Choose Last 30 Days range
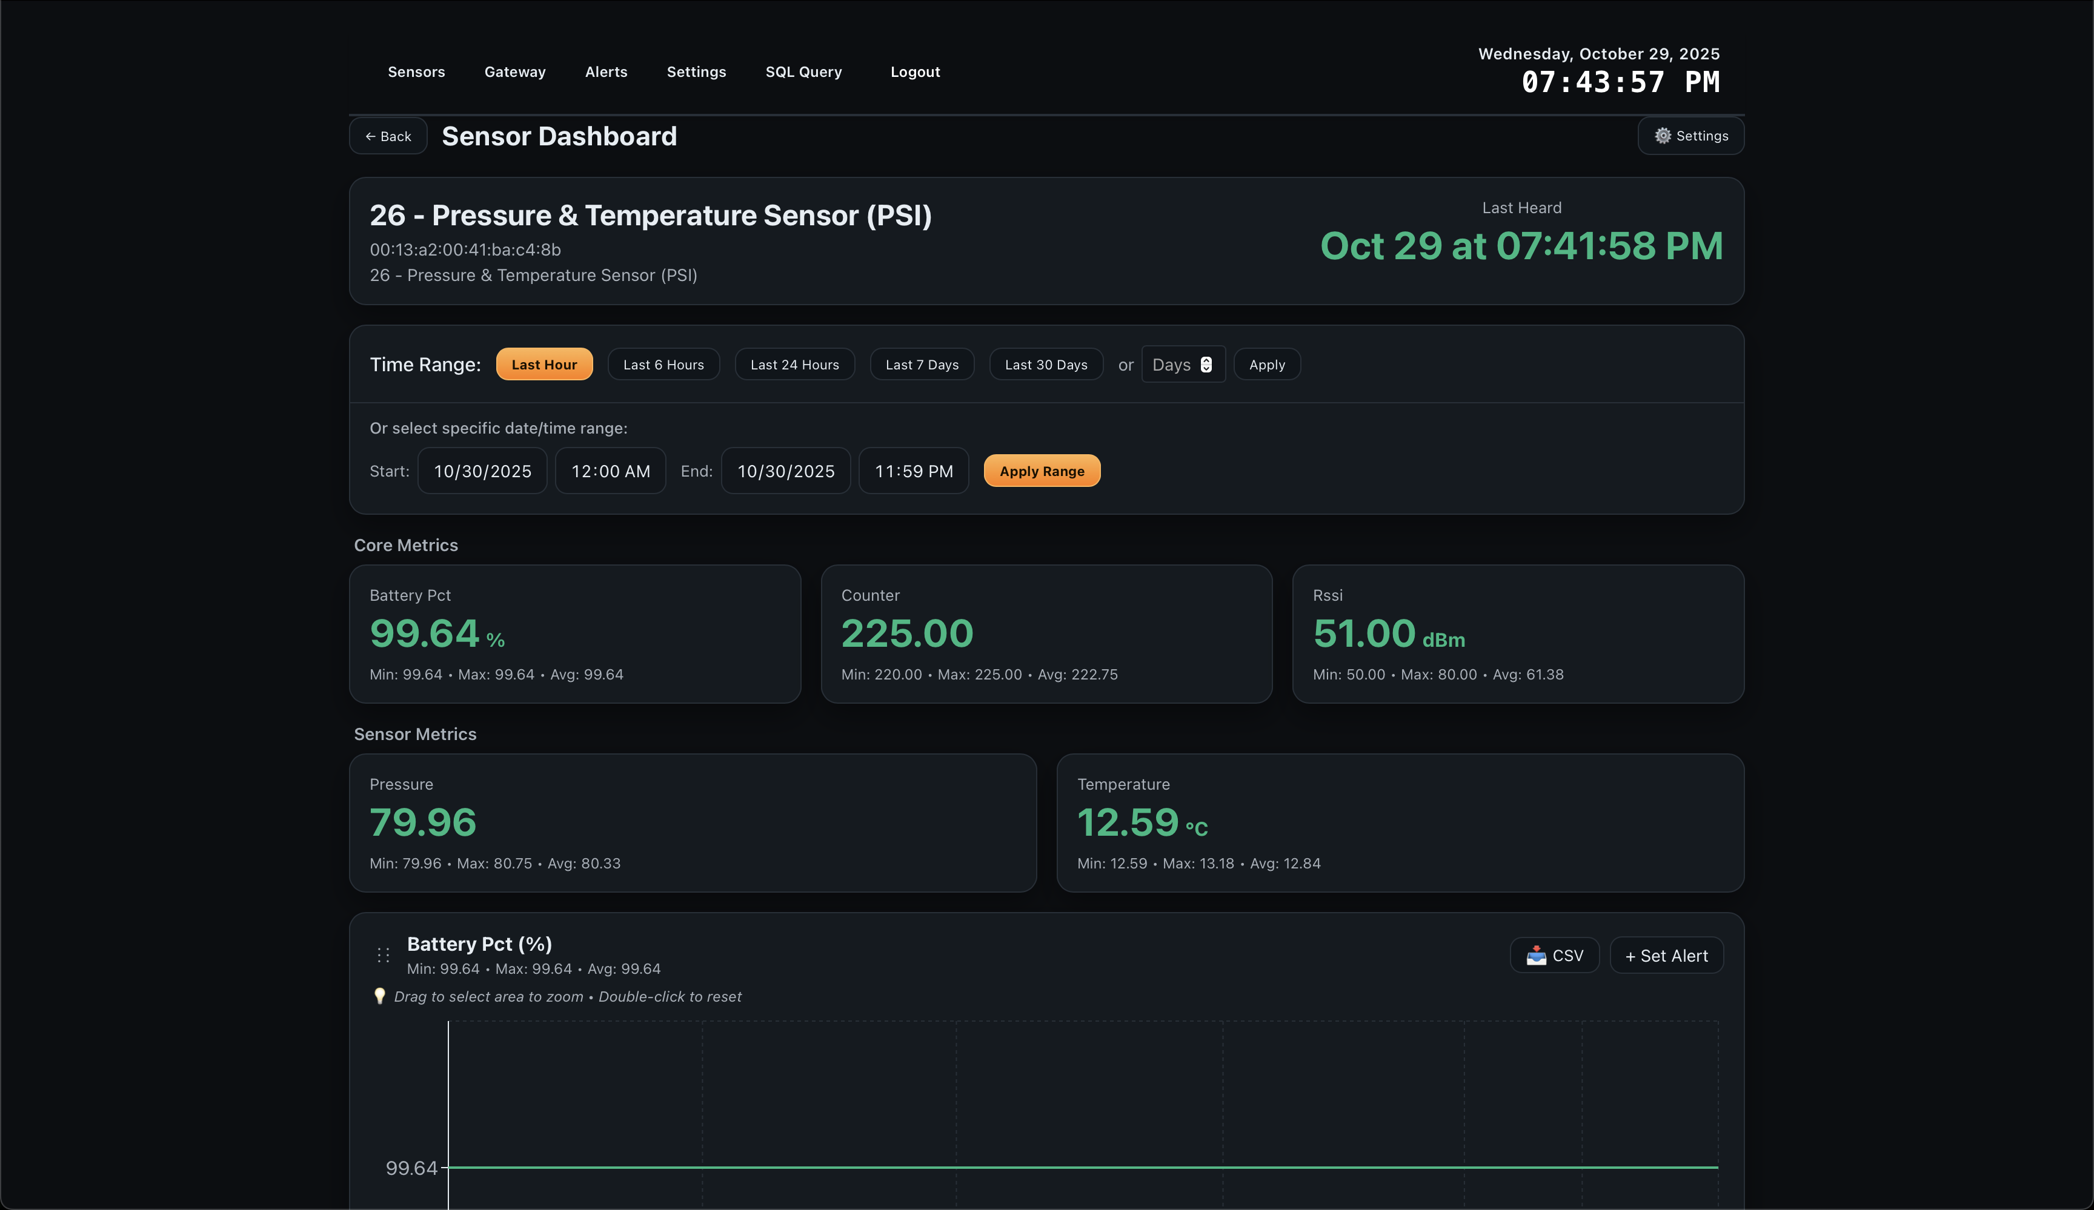The image size is (2094, 1210). coord(1045,365)
